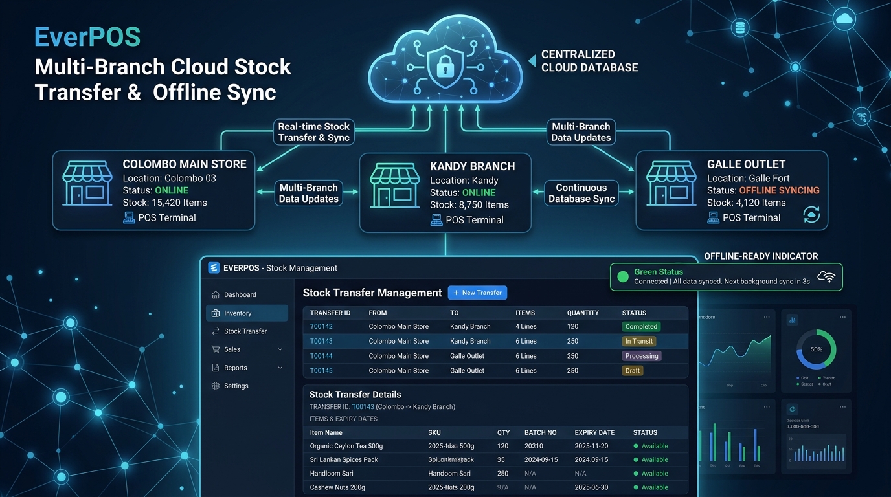Image resolution: width=891 pixels, height=497 pixels.
Task: Click Available status for Cashew Nuts 200g
Action: [651, 487]
